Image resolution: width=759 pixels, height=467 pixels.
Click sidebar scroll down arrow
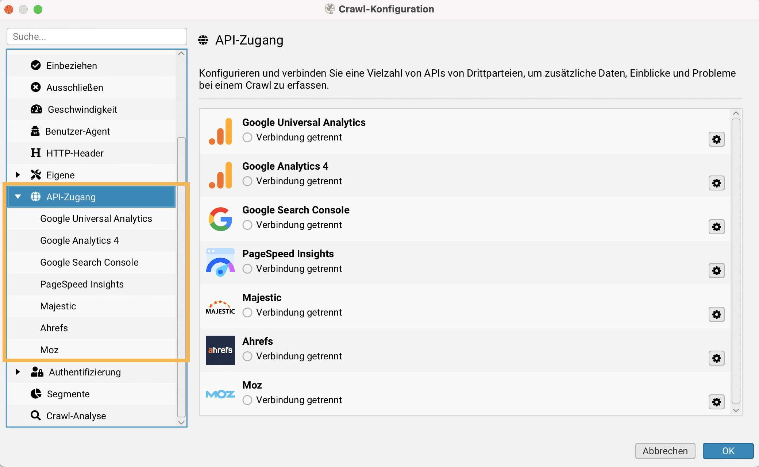pos(181,422)
